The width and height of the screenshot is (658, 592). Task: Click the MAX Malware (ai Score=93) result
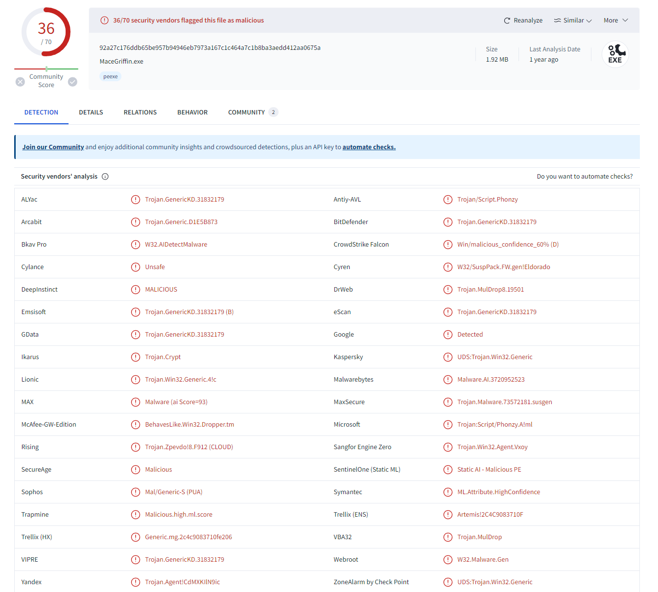[176, 402]
